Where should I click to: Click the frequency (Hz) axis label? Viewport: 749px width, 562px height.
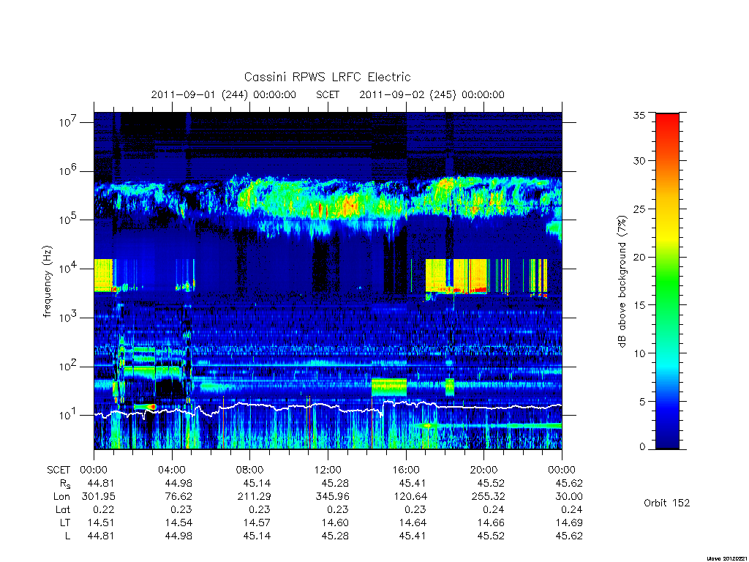click(47, 282)
